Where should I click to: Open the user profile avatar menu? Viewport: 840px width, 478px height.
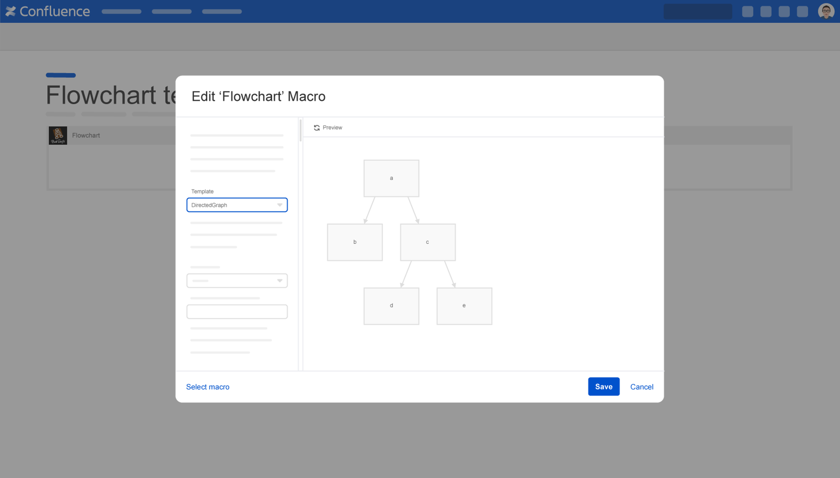pos(826,11)
